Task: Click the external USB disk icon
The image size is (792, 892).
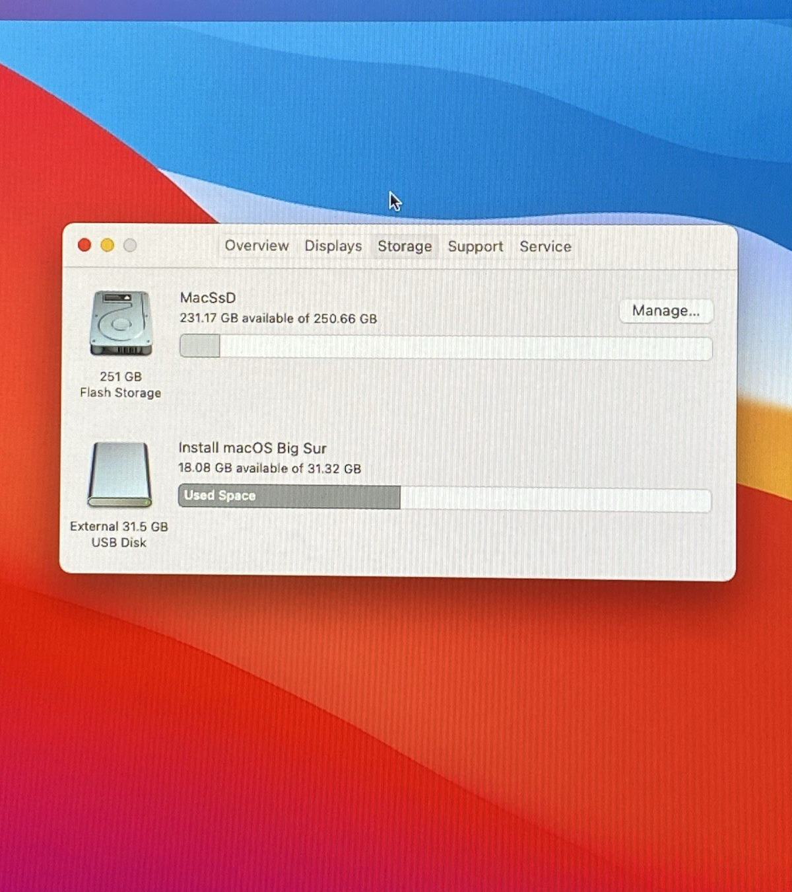Action: coord(119,474)
